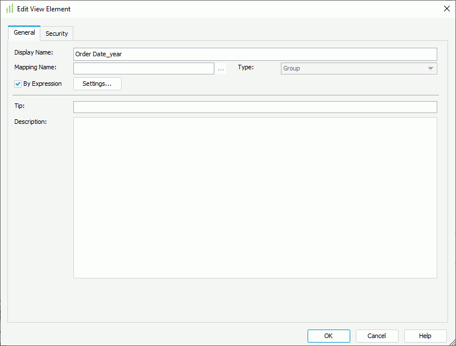Open the Type combo box
Screen dimensions: 456x346
pyautogui.click(x=358, y=68)
